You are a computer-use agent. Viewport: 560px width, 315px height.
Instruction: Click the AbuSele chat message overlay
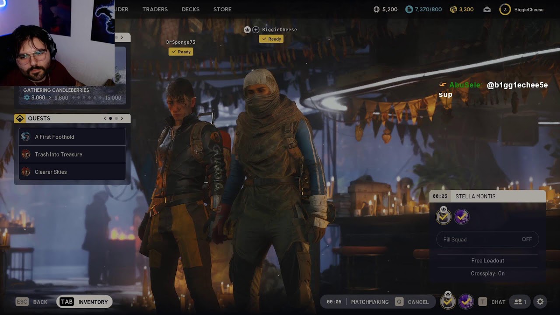[x=493, y=89]
